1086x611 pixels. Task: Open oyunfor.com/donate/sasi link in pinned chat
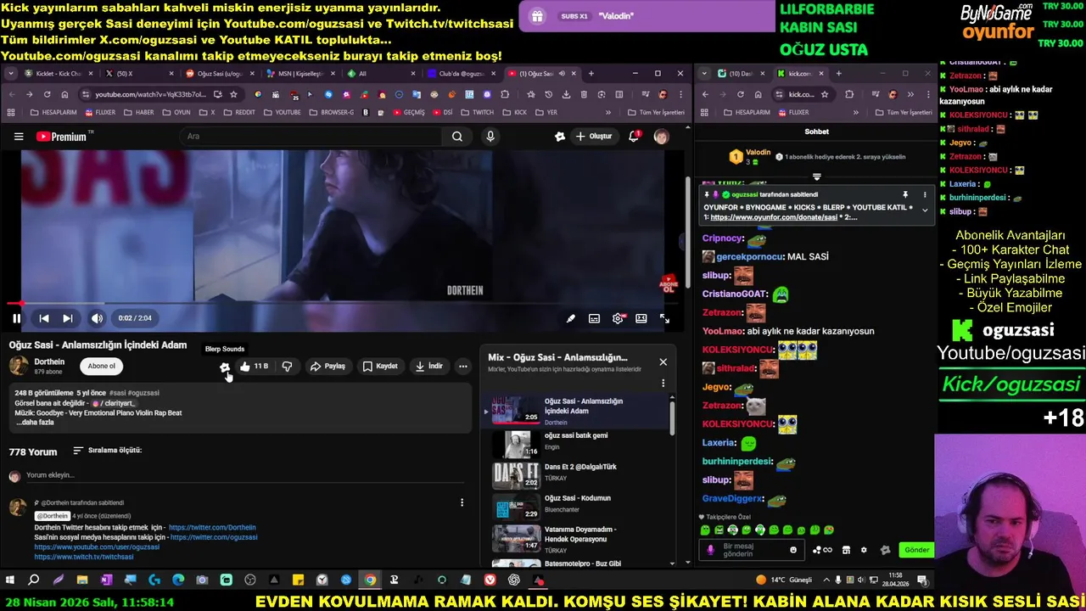[x=774, y=217]
